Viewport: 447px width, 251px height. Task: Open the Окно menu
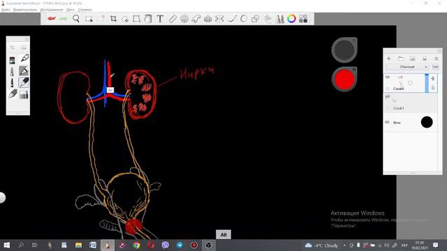(70, 10)
